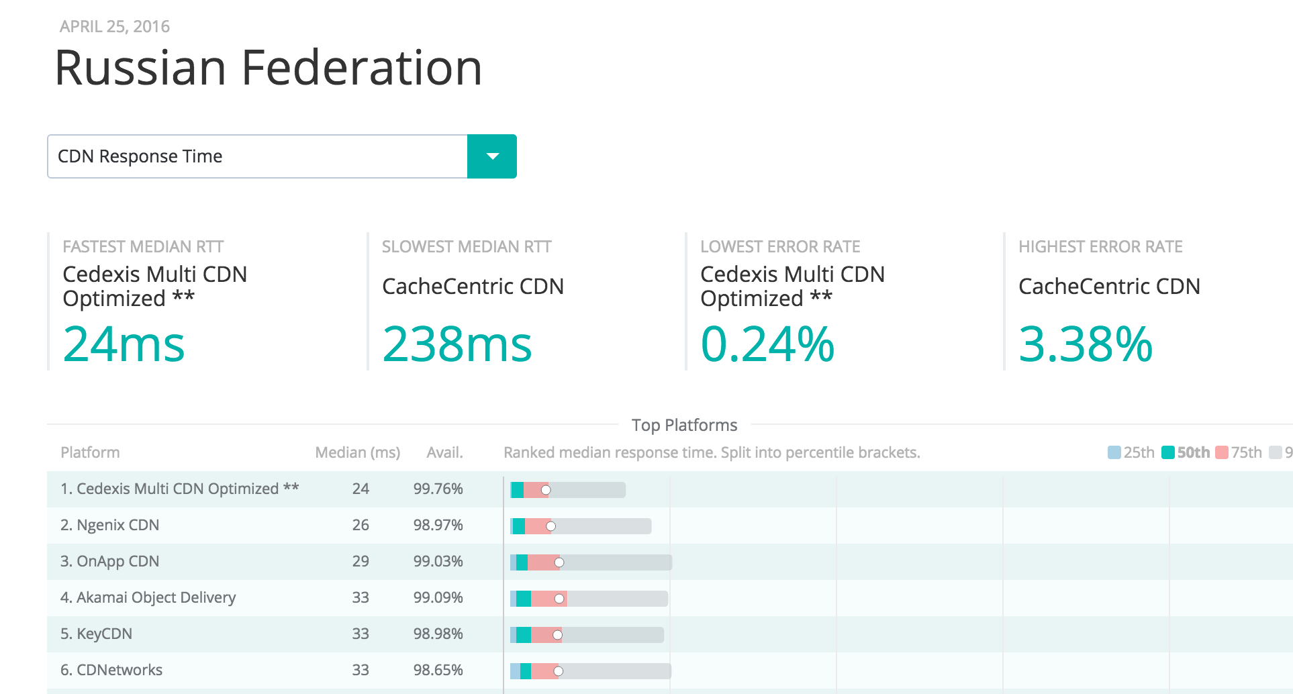Screen dimensions: 1293x694
Task: Click the Lowest Error Rate label
Action: click(780, 247)
